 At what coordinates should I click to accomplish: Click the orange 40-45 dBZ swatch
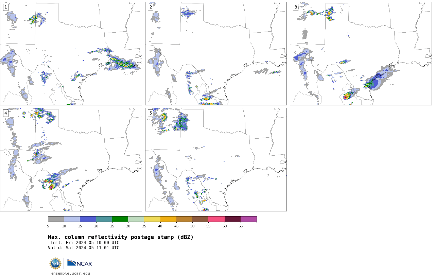tap(168, 219)
